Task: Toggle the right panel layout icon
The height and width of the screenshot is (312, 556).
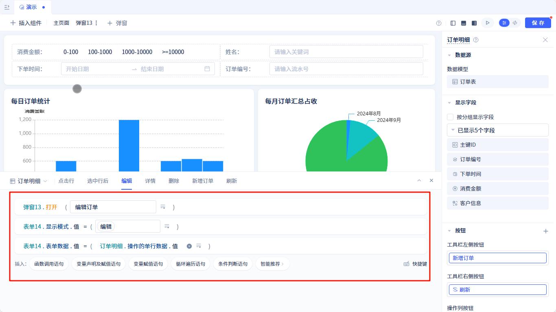Action: click(474, 23)
